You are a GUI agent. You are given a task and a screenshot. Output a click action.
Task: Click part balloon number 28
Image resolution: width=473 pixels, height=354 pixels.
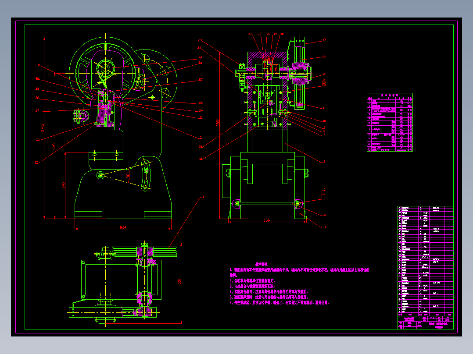point(201,103)
